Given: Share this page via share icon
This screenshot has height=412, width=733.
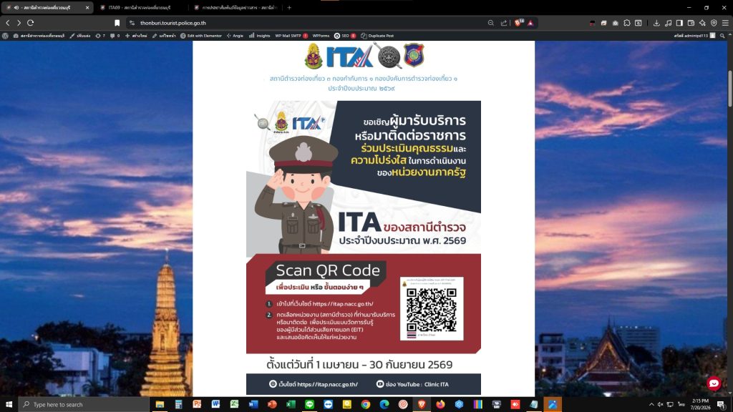Looking at the screenshot, I should click(x=503, y=23).
